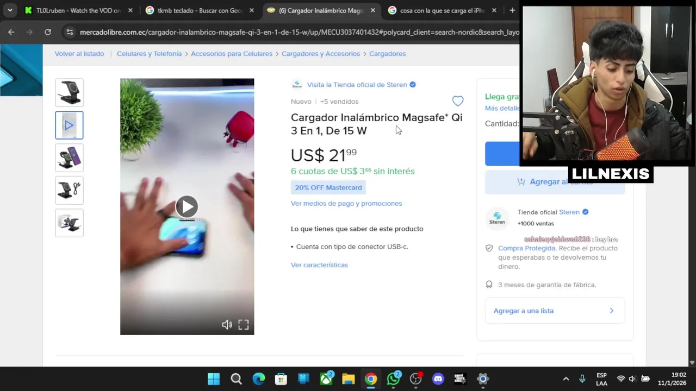
Task: Go back to previous page
Action: click(x=11, y=32)
